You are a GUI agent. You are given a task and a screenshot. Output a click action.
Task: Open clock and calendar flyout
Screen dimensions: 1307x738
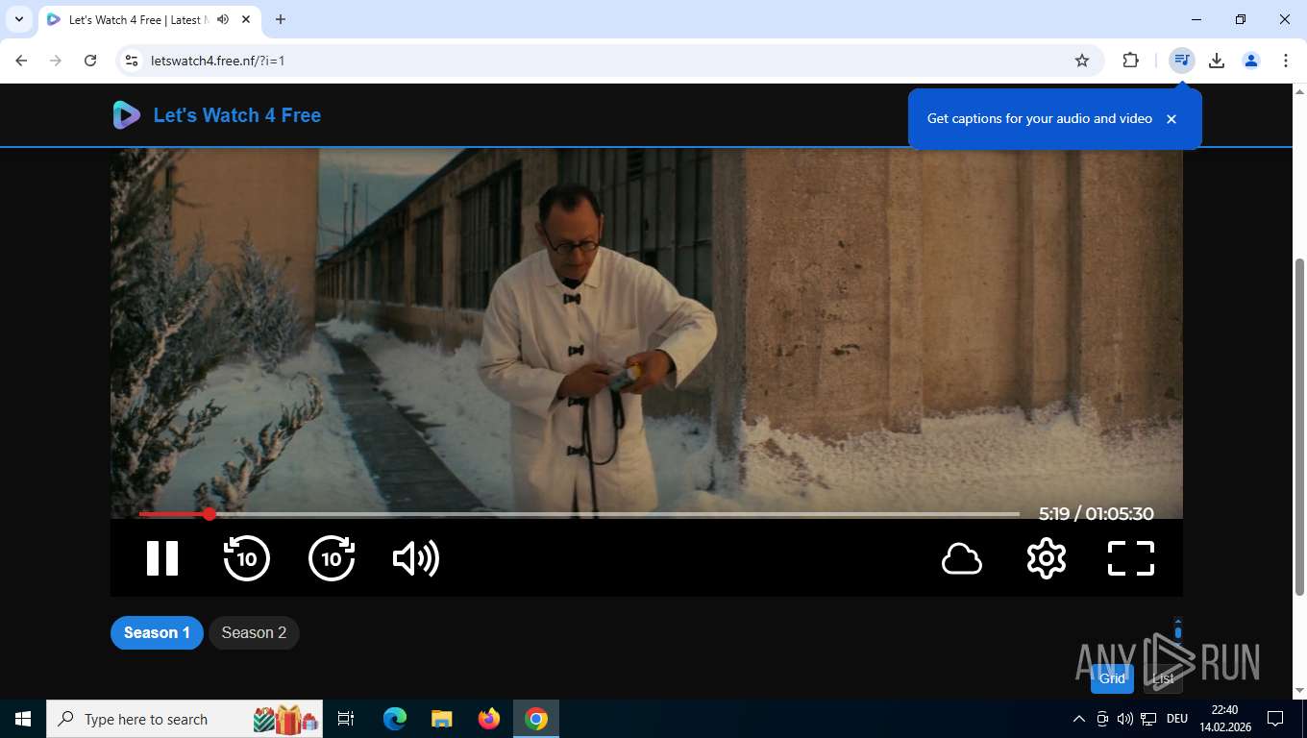click(x=1225, y=719)
